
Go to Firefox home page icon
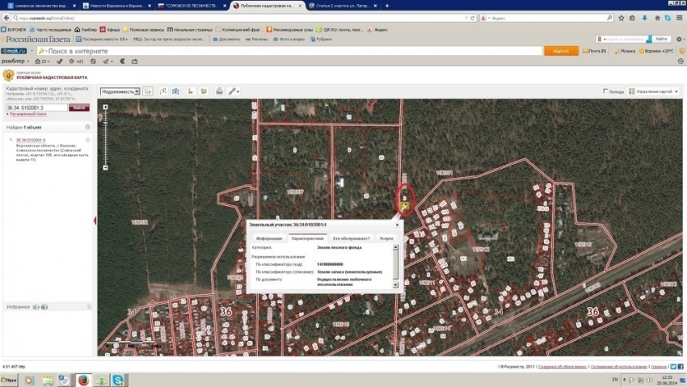[x=657, y=18]
